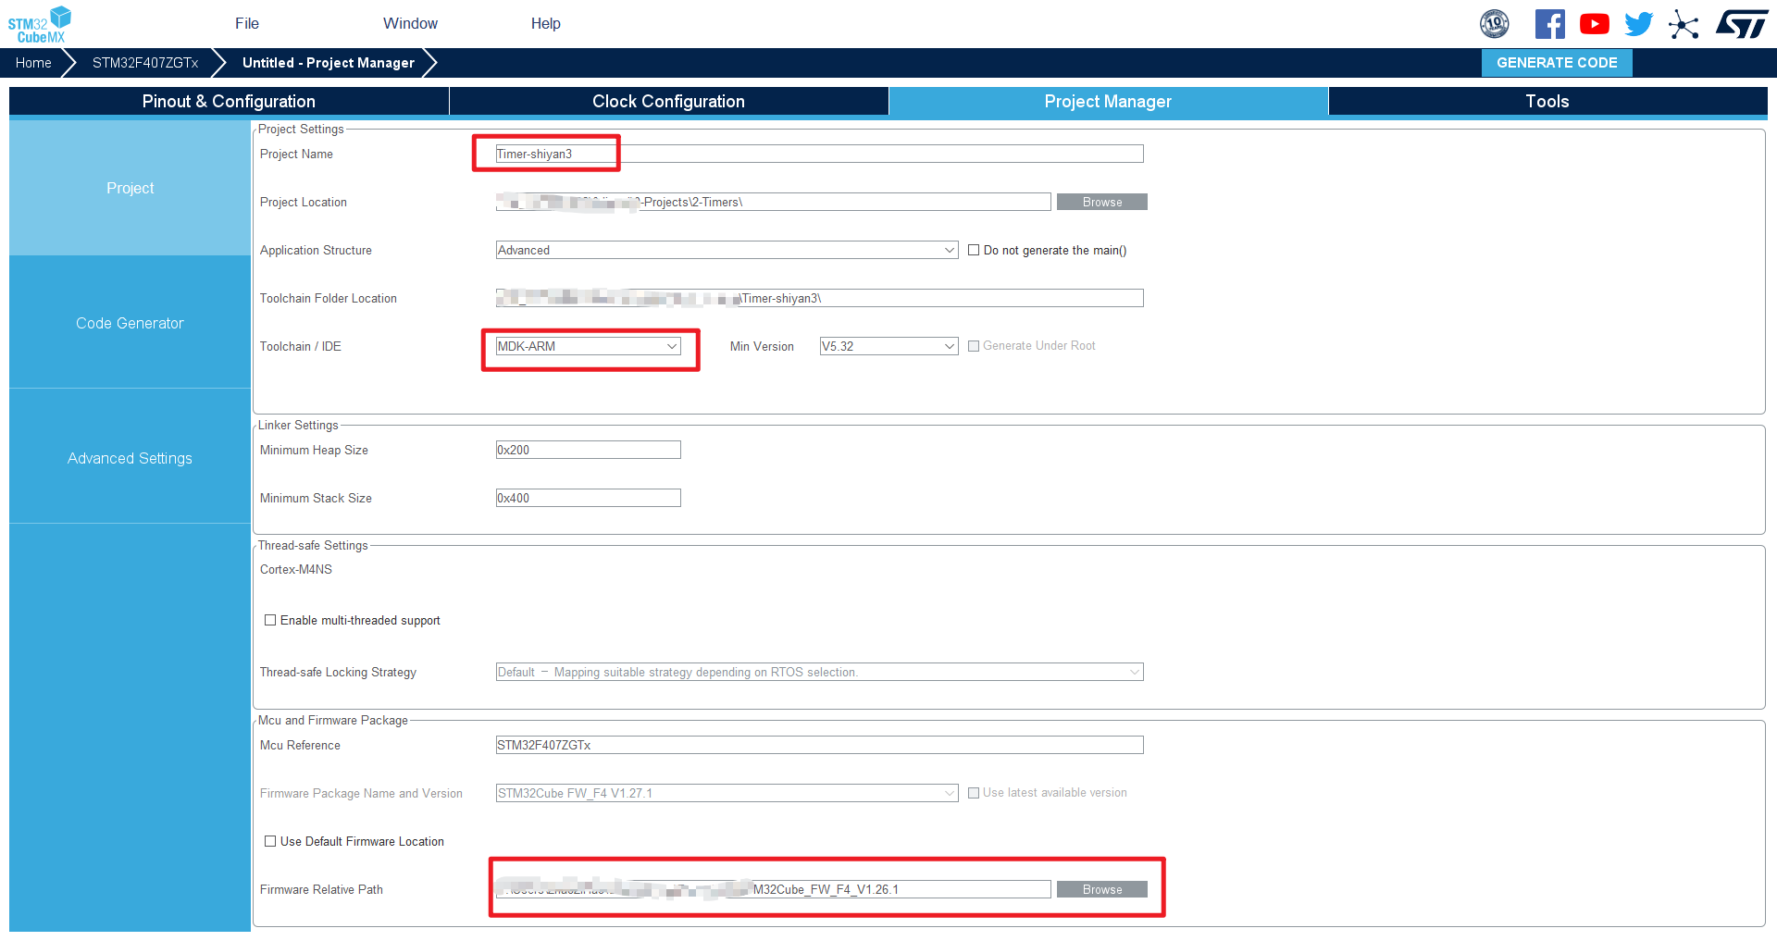Image resolution: width=1777 pixels, height=941 pixels.
Task: Click the ST community network icon
Action: point(1684,24)
